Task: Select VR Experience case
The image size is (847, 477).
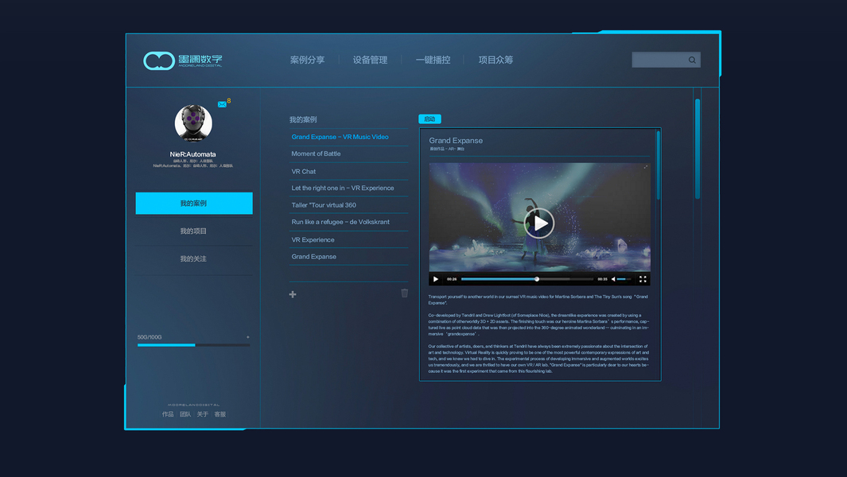Action: point(313,240)
